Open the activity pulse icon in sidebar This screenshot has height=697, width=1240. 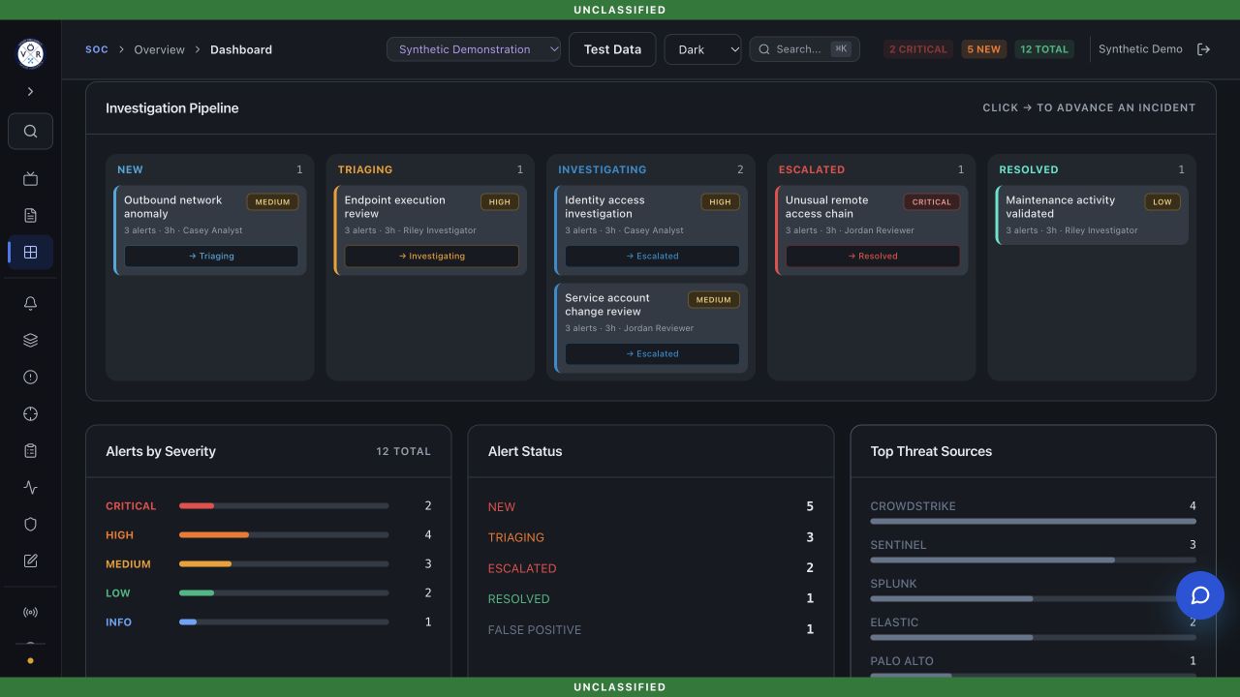tap(30, 488)
